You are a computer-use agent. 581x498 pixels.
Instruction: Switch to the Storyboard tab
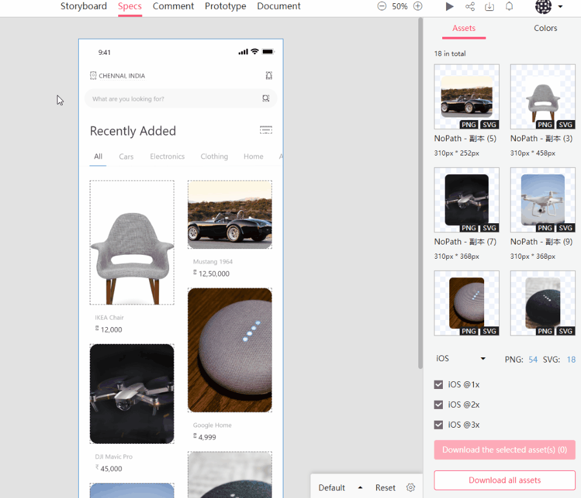click(x=84, y=6)
